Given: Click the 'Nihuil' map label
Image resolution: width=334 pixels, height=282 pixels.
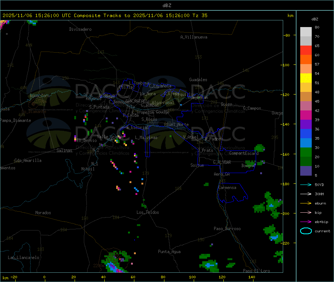Looking at the screenshot, I should coord(88,169).
